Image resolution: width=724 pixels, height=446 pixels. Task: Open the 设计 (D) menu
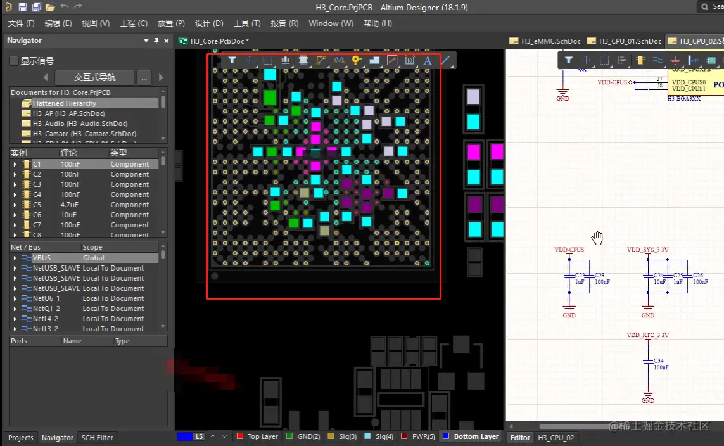[x=208, y=23]
